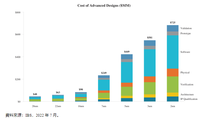The width and height of the screenshot is (205, 119).
Task: Select the orange Physical segment in 2nm bar
Action: 172,73
